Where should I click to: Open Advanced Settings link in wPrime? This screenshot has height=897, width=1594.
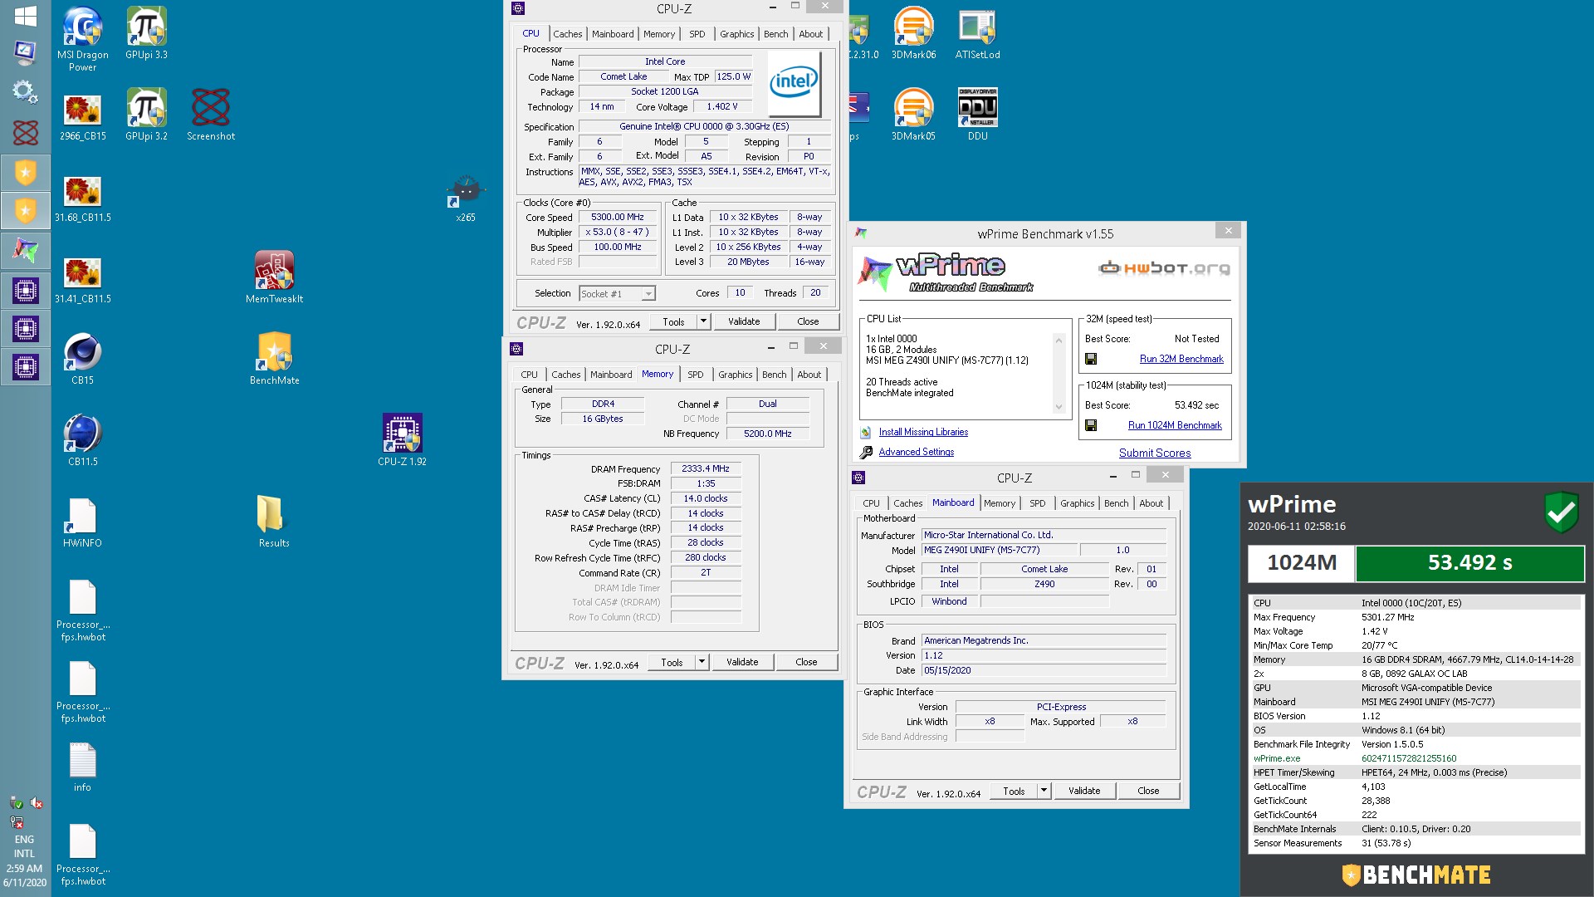(916, 452)
